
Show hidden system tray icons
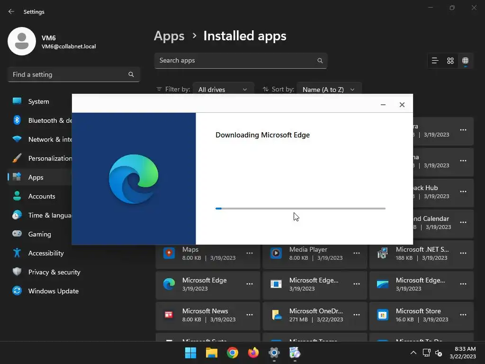413,353
